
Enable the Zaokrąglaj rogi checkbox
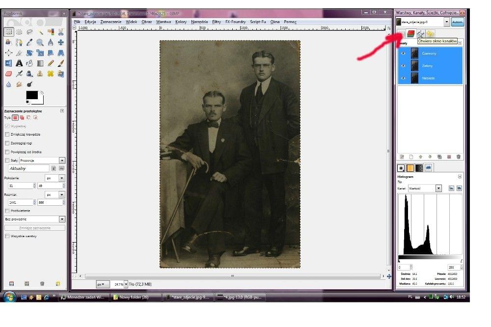(x=7, y=143)
